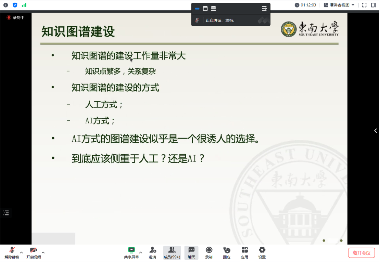379x262 pixels.
Task: Click the Southeast University logo on the slide
Action: click(309, 29)
